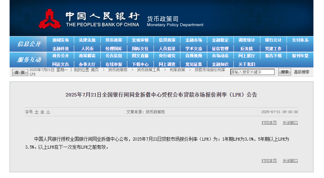The height and width of the screenshot is (178, 324).
Task: Click the timestamp 2025-07-21 09:00:00
Action: click(280, 112)
